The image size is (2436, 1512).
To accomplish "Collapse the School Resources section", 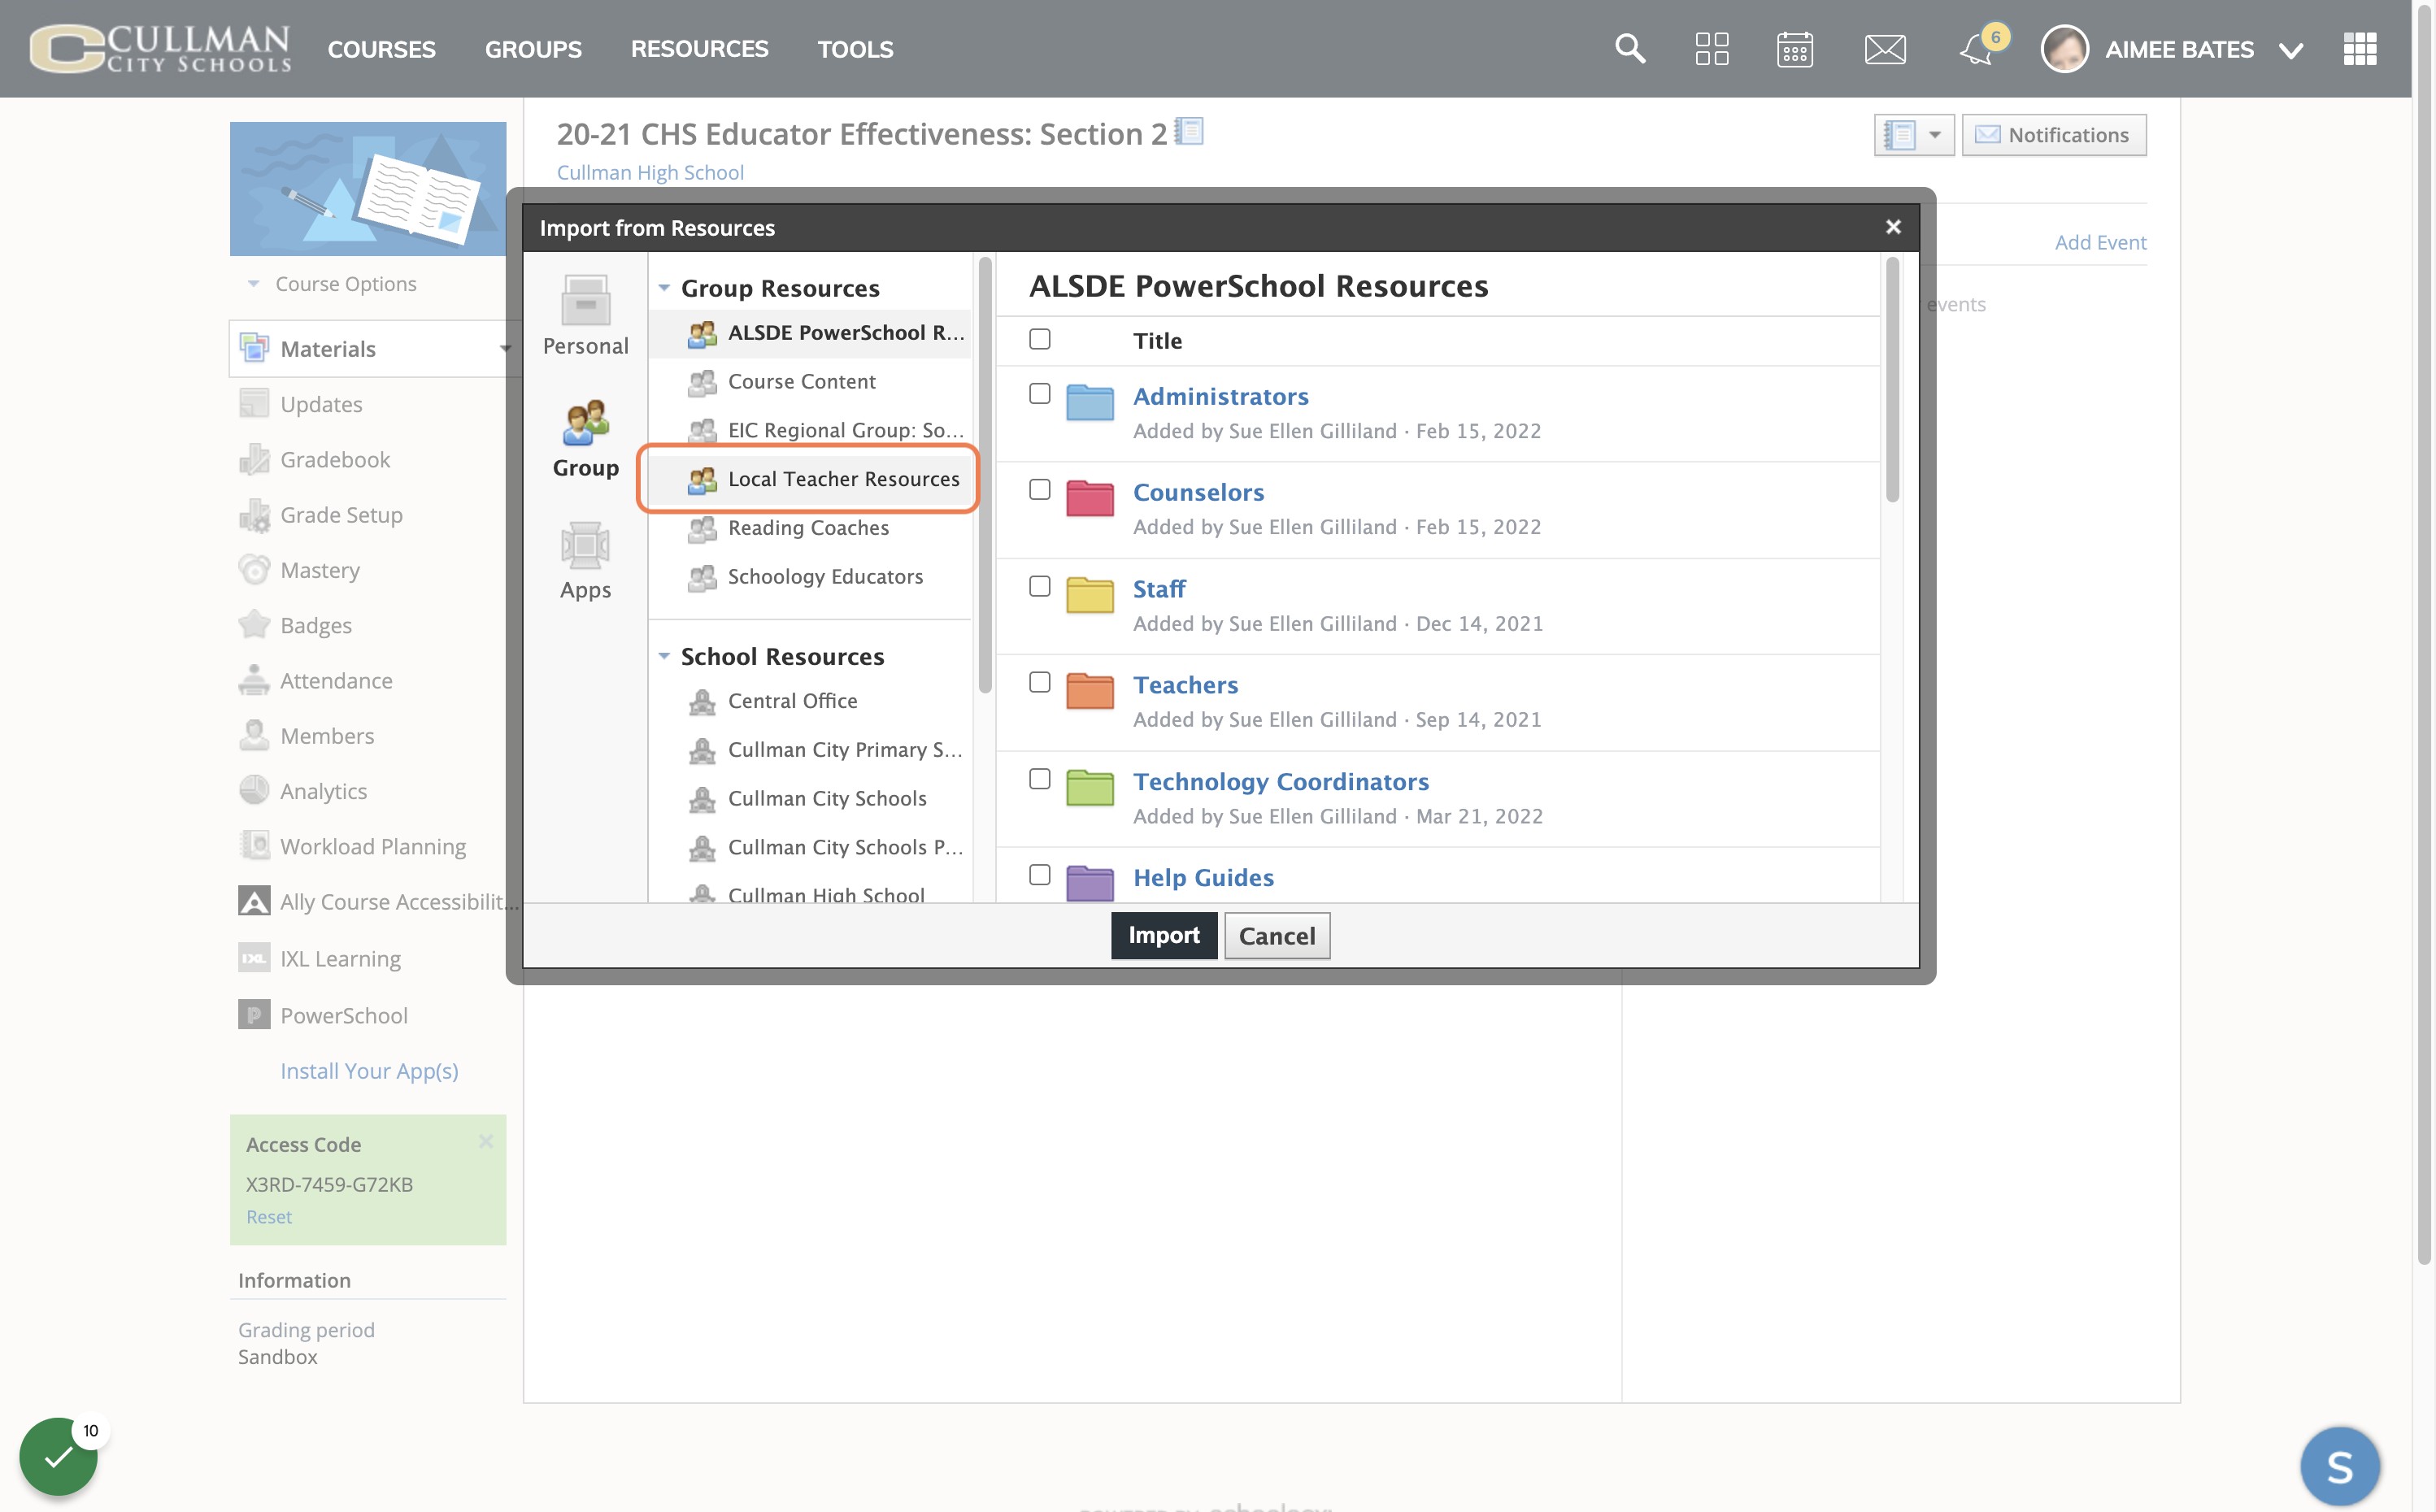I will tap(664, 656).
